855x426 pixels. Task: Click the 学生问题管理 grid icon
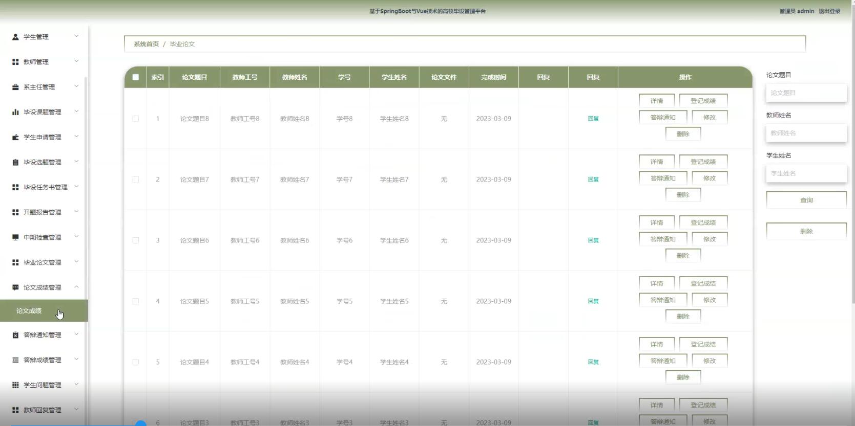(15, 385)
